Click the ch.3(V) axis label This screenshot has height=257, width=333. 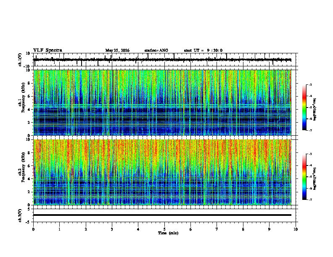click(20, 215)
